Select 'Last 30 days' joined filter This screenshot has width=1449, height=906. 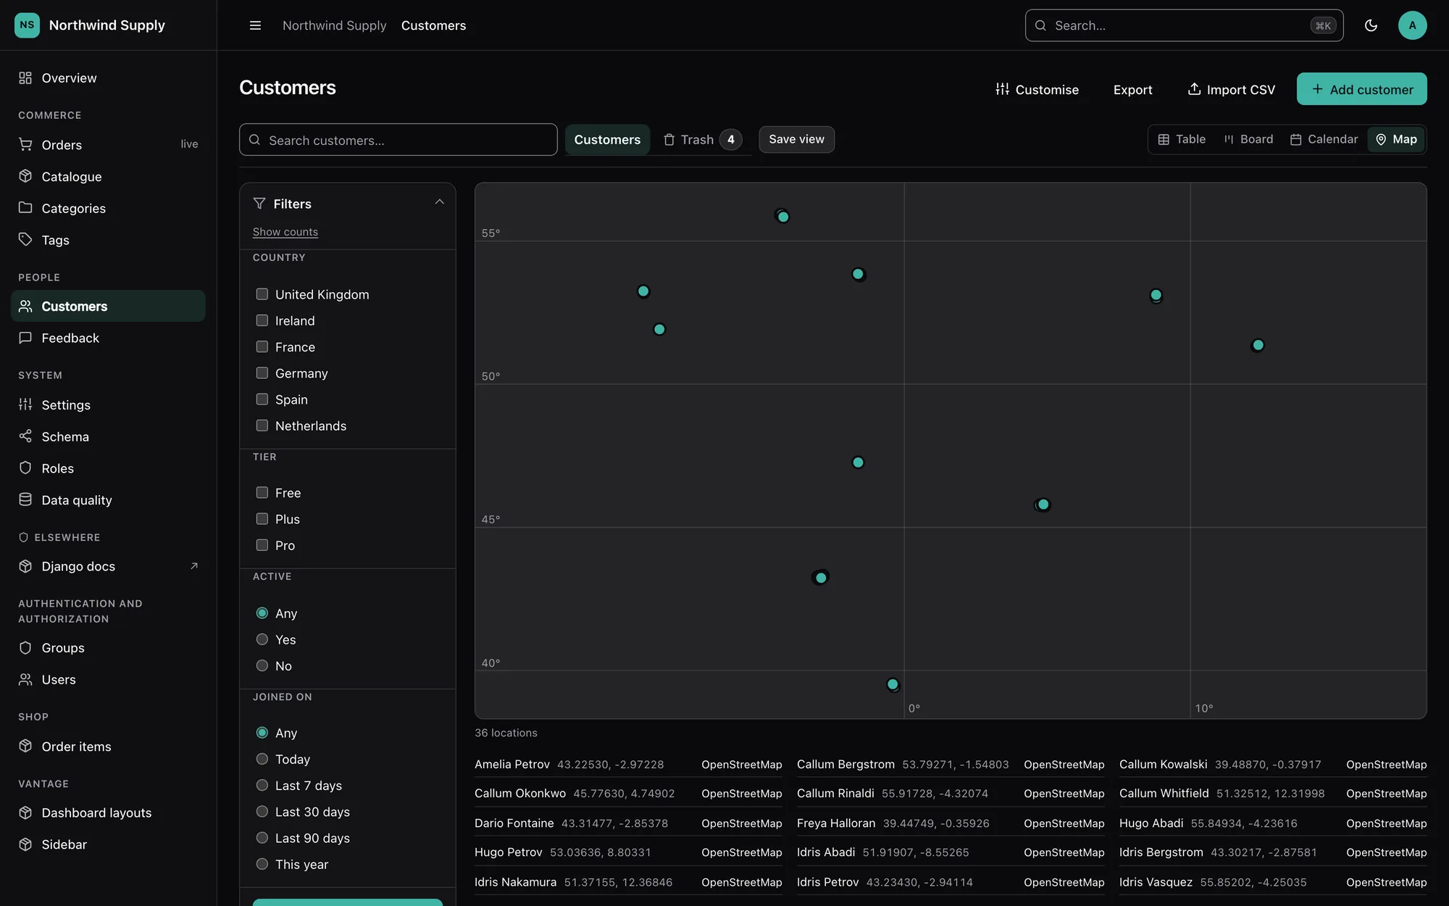click(262, 812)
